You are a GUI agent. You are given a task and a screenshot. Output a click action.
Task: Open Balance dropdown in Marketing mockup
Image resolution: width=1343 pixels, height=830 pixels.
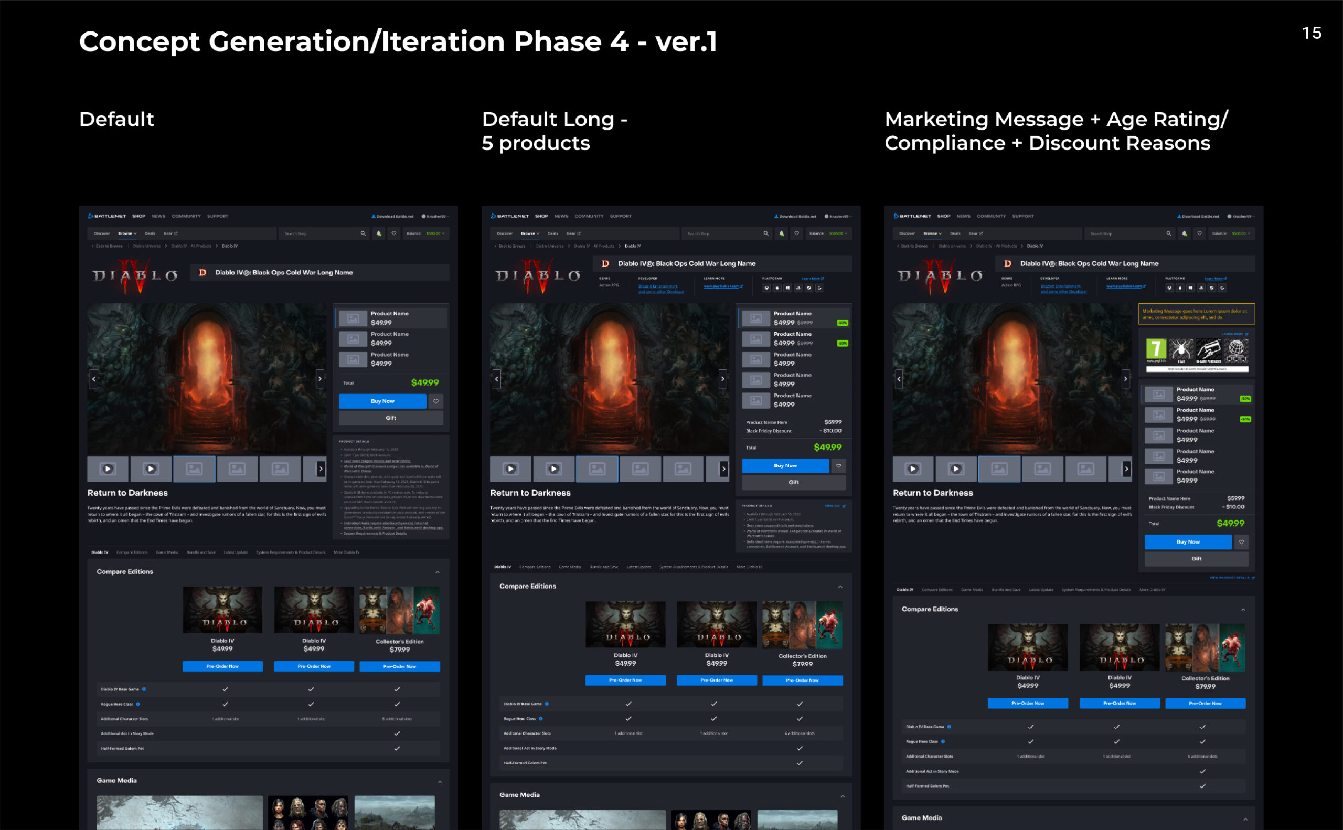tap(1231, 233)
